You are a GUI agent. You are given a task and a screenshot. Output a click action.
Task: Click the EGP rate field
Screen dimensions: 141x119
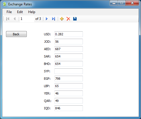coord(69,79)
